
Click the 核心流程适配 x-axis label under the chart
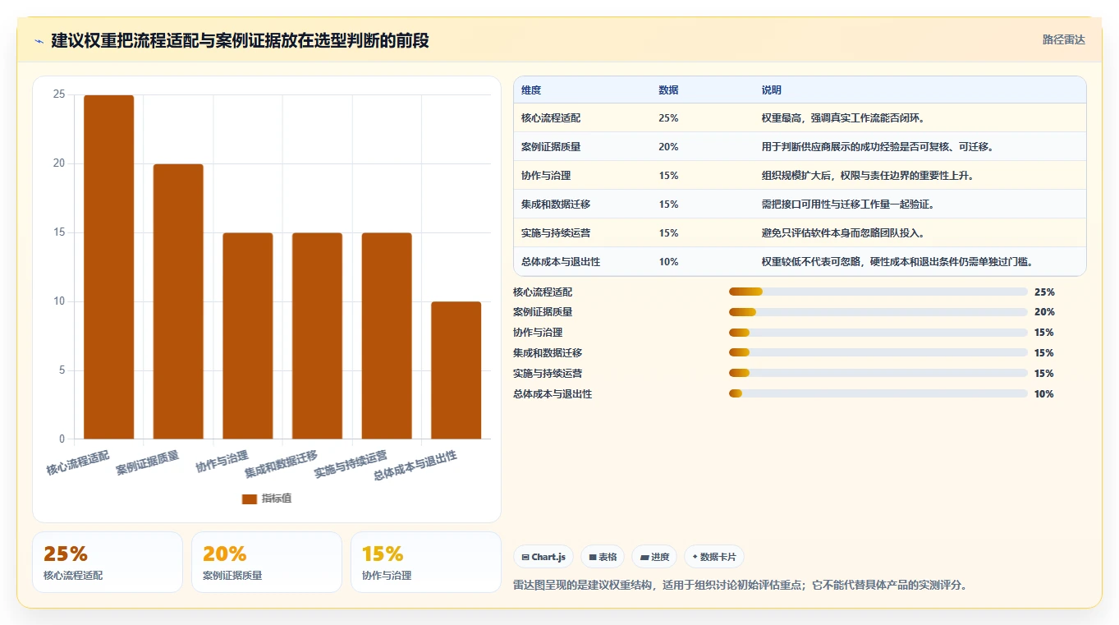tap(78, 463)
